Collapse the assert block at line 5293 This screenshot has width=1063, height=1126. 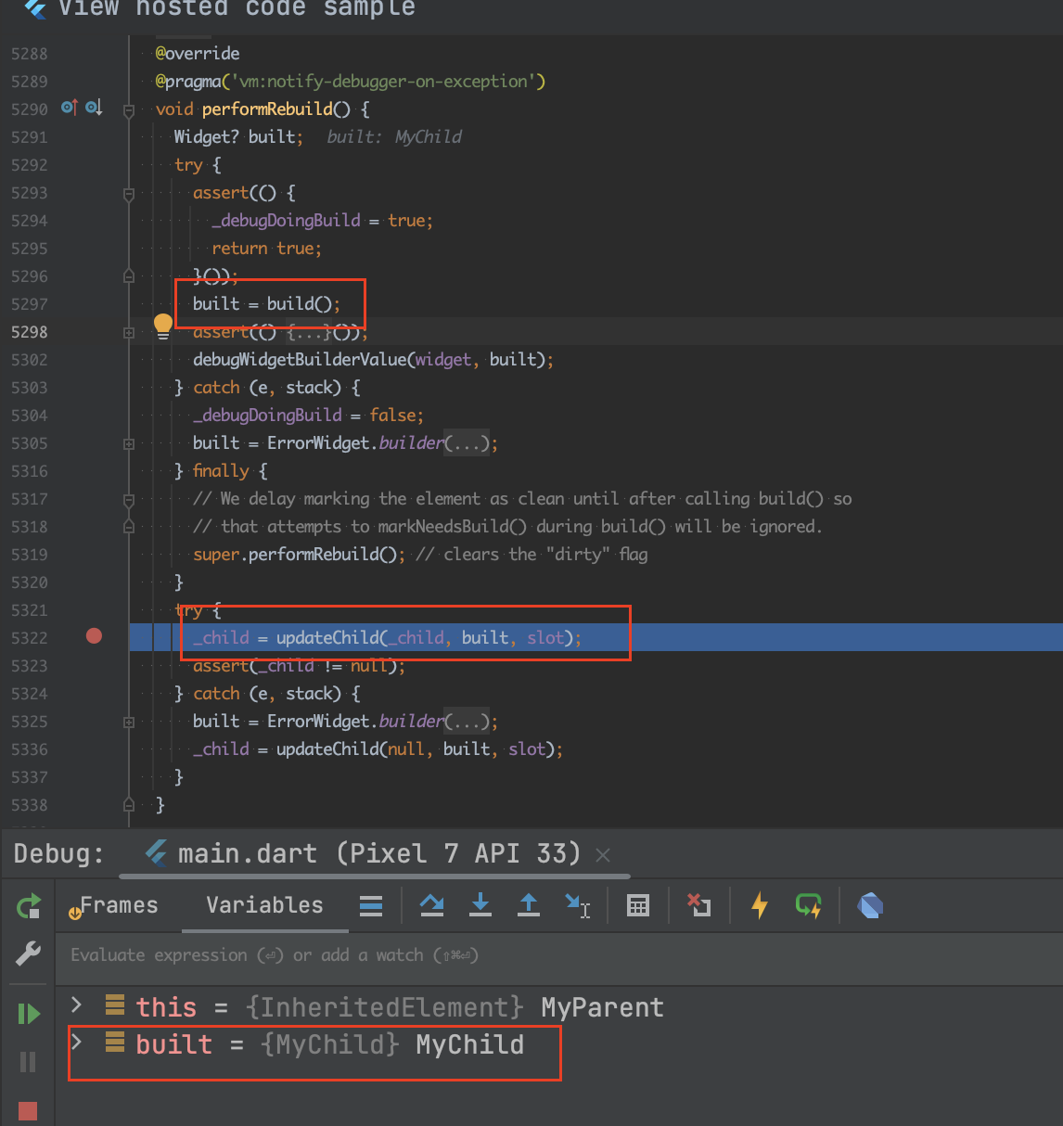(129, 193)
